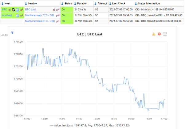
Task: Open localhost document icon
Action: 17,15
